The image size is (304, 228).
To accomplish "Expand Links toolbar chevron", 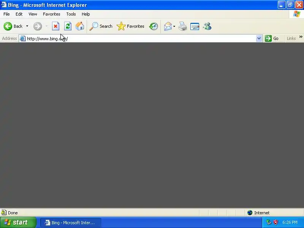I will pos(301,36).
